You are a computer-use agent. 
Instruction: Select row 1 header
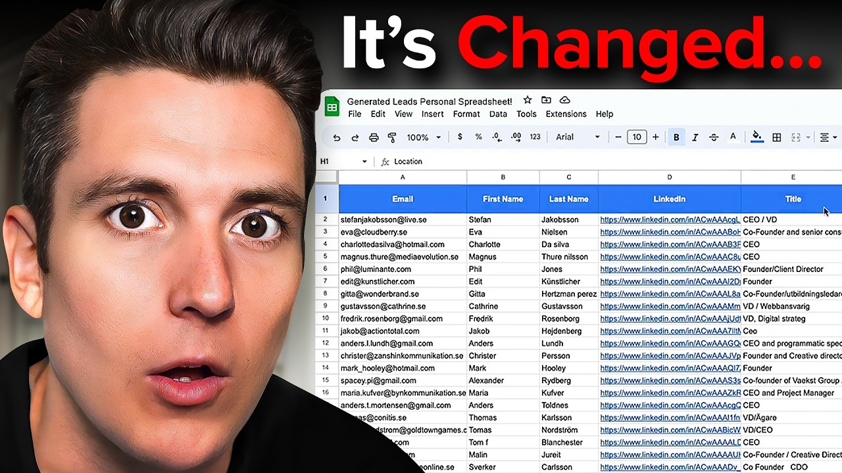(x=326, y=198)
